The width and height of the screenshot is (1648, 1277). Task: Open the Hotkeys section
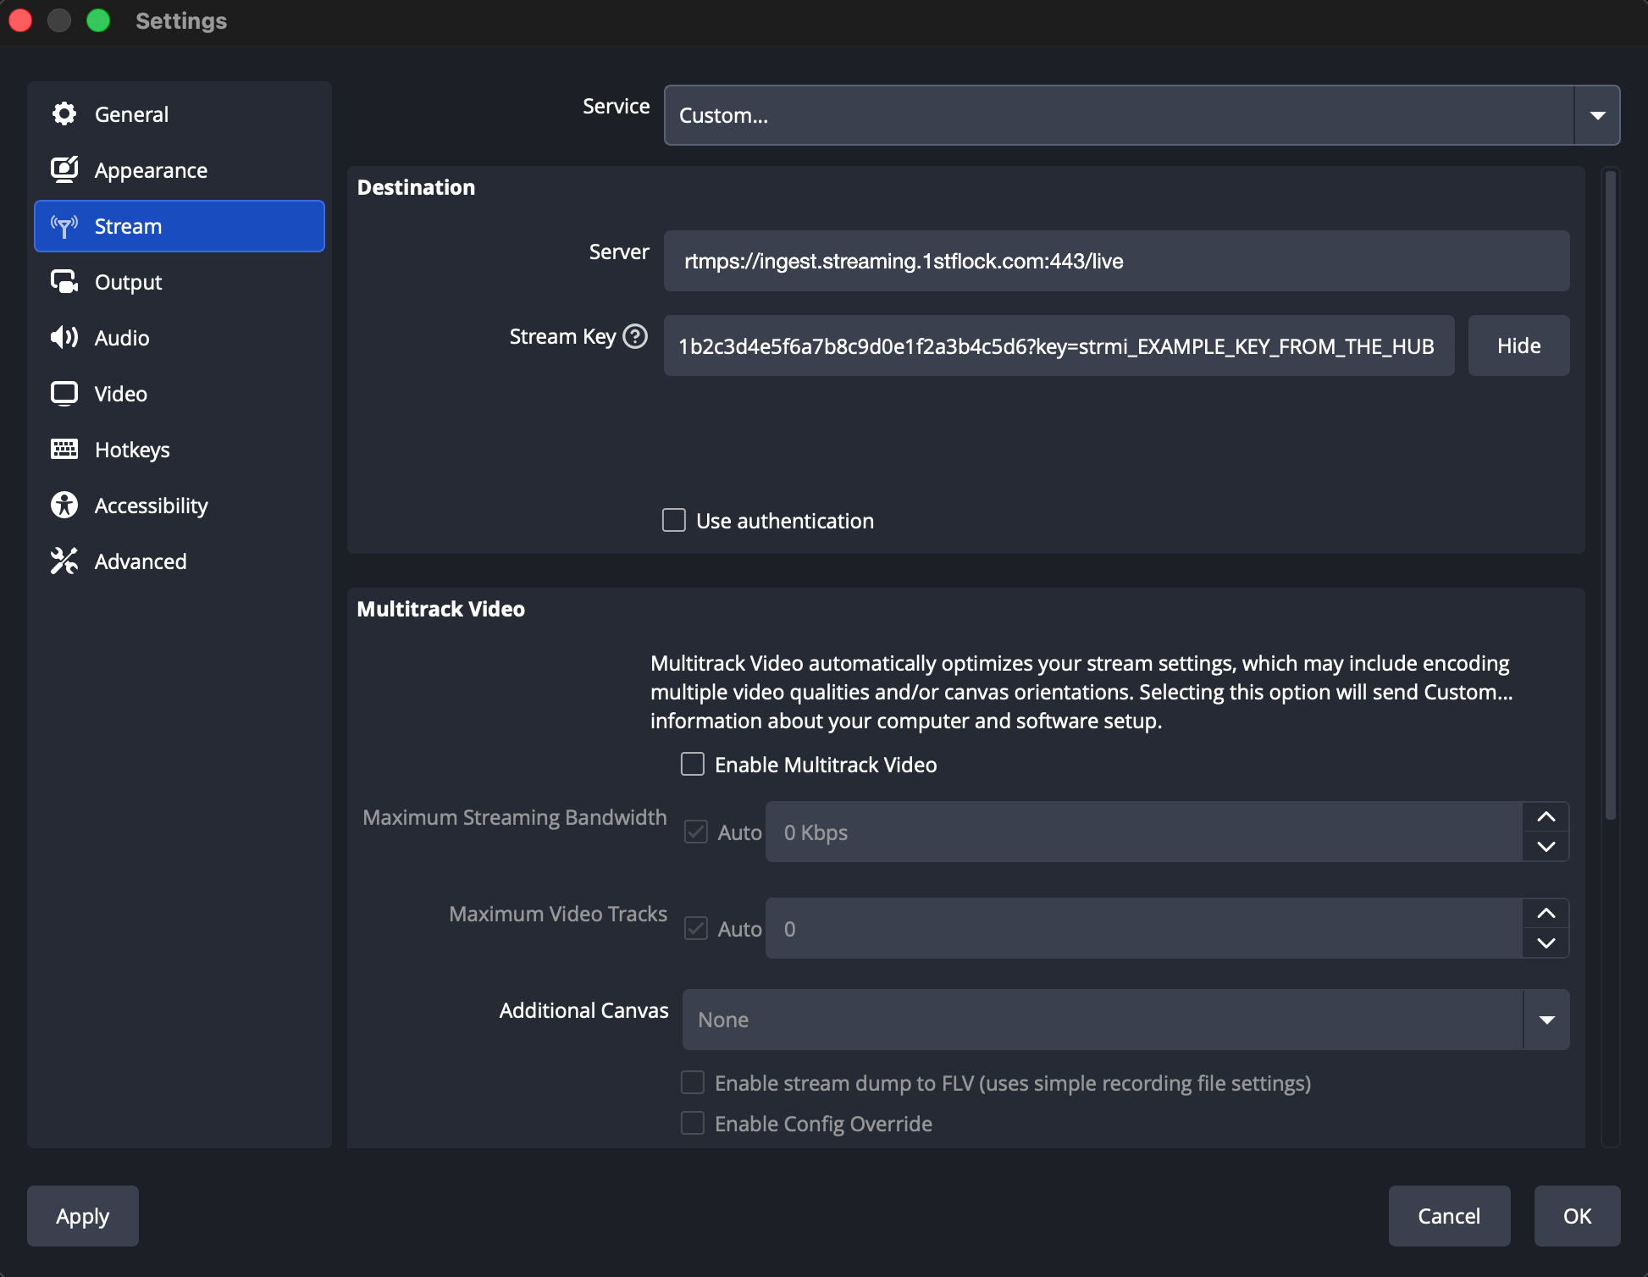click(180, 450)
